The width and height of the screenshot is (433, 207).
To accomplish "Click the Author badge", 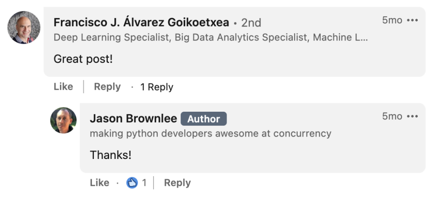I will (203, 119).
